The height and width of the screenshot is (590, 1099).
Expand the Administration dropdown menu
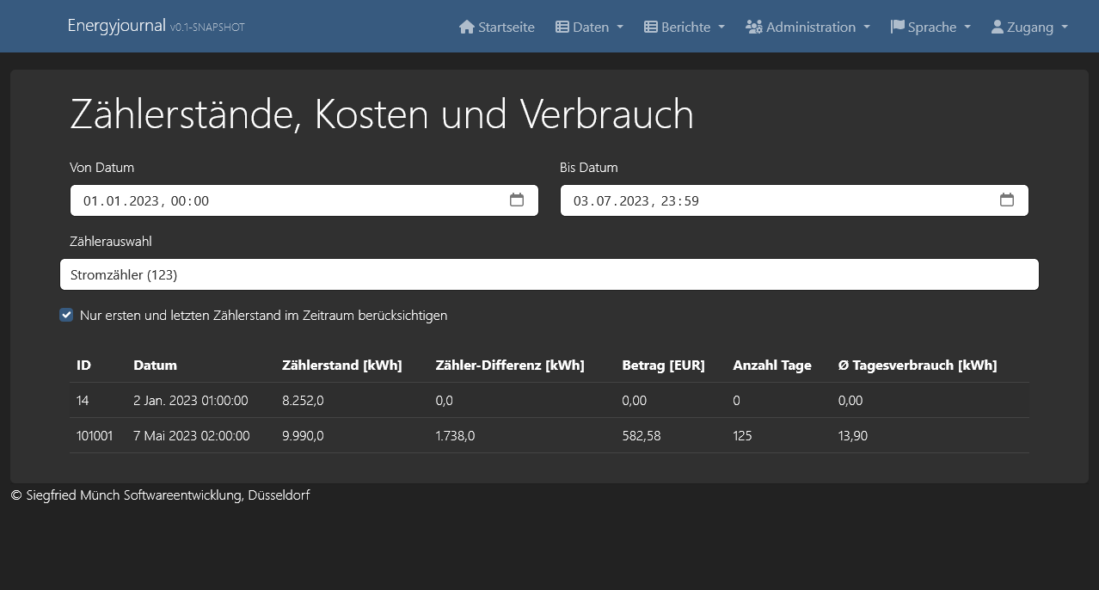coord(807,27)
